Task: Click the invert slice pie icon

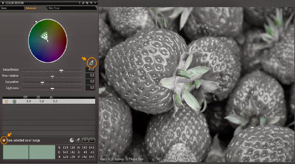Action: tap(72, 140)
